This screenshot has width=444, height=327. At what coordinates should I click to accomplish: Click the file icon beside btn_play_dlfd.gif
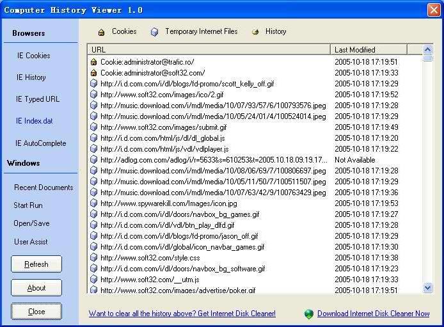[94, 225]
